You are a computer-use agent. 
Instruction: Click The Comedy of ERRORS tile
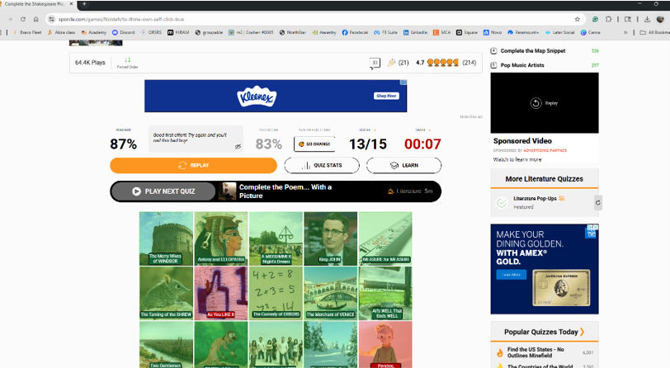[x=276, y=293]
